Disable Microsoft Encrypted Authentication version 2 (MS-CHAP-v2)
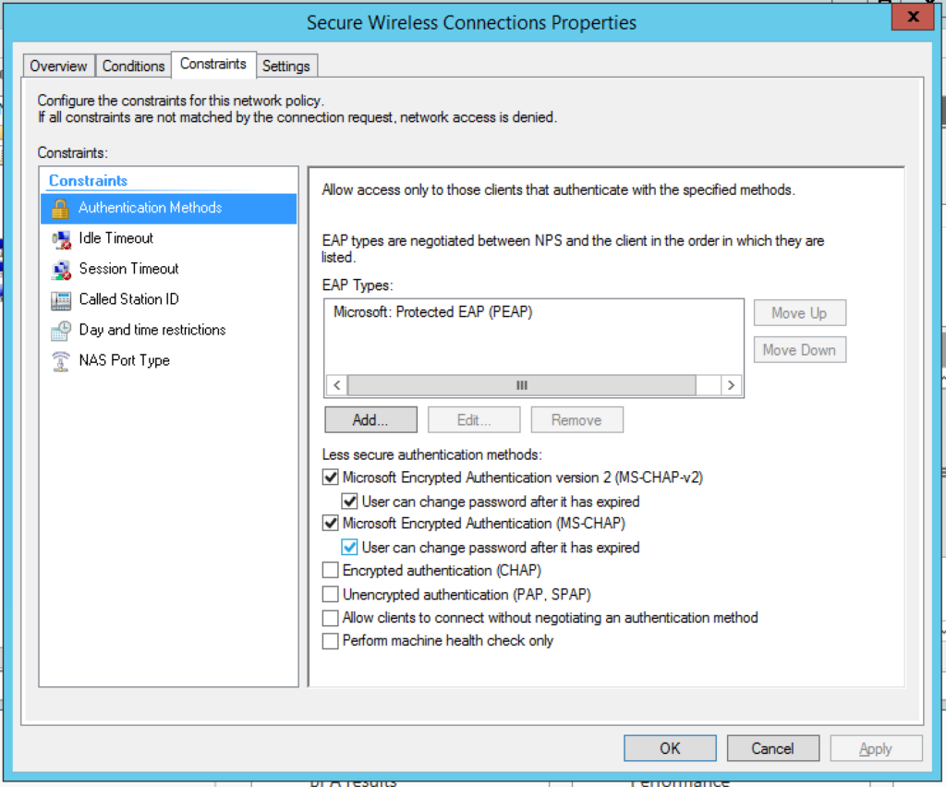The width and height of the screenshot is (946, 787). pyautogui.click(x=330, y=477)
